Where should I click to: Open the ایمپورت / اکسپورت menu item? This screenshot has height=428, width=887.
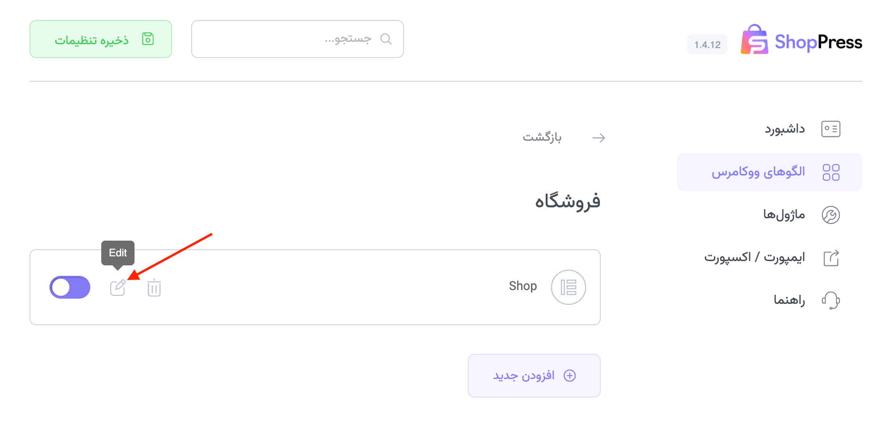tap(754, 258)
